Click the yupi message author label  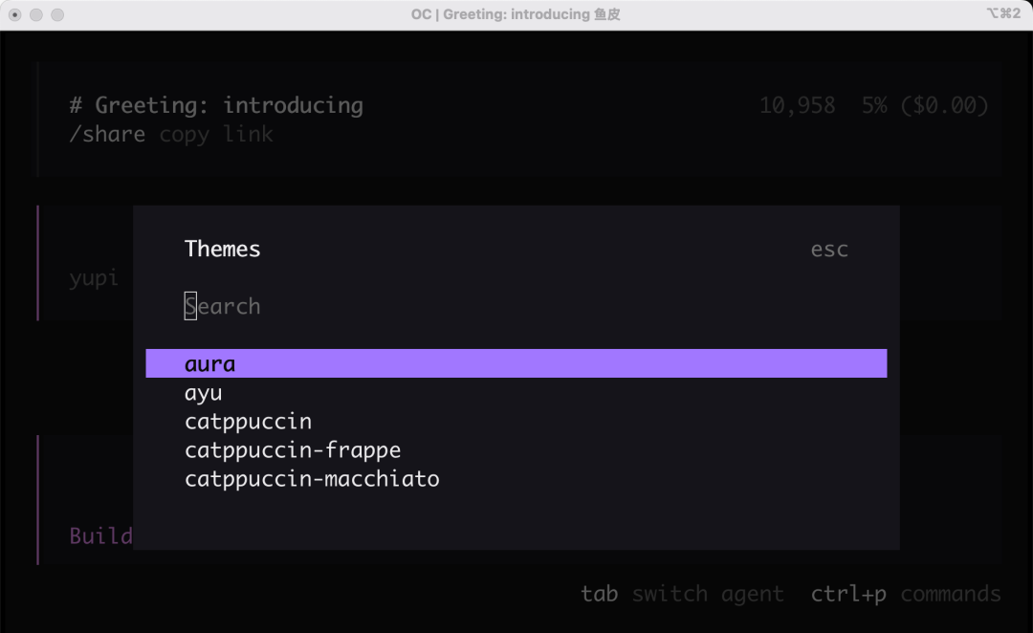click(x=93, y=278)
